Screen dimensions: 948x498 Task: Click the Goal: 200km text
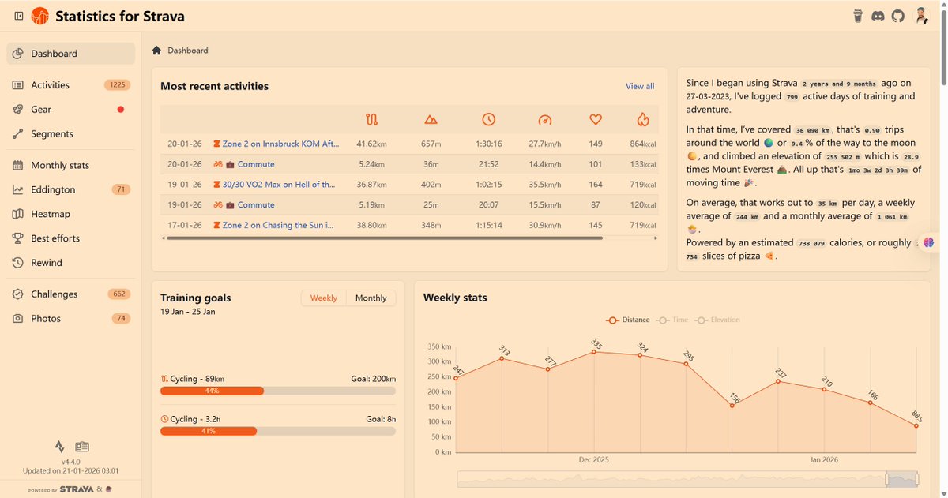[x=374, y=379]
